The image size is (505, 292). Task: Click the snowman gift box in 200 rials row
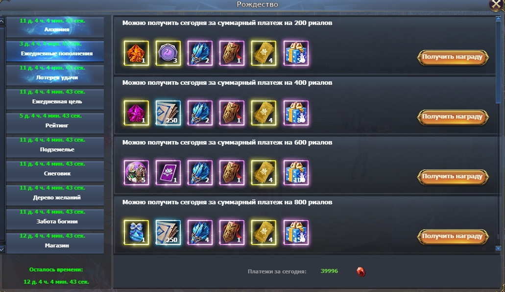click(x=296, y=53)
